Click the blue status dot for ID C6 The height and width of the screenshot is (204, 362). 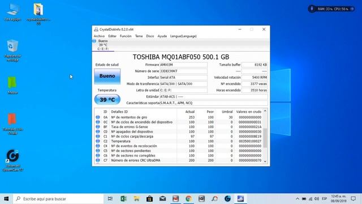point(98,155)
